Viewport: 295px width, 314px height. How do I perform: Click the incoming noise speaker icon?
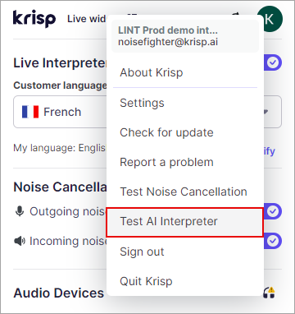tap(20, 241)
